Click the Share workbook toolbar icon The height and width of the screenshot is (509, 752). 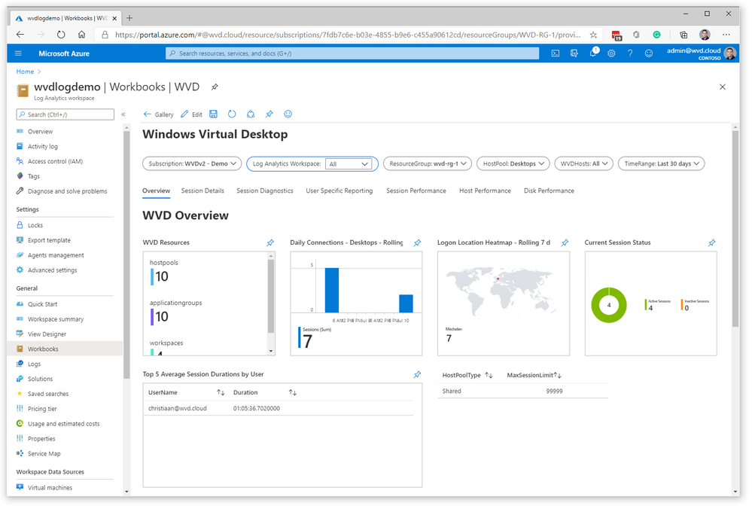click(x=251, y=114)
